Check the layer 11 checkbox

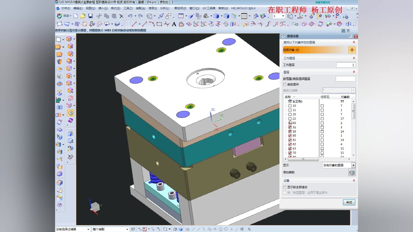pyautogui.click(x=290, y=110)
